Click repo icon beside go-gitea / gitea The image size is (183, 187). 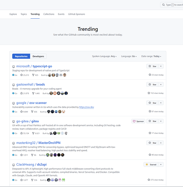(13, 122)
